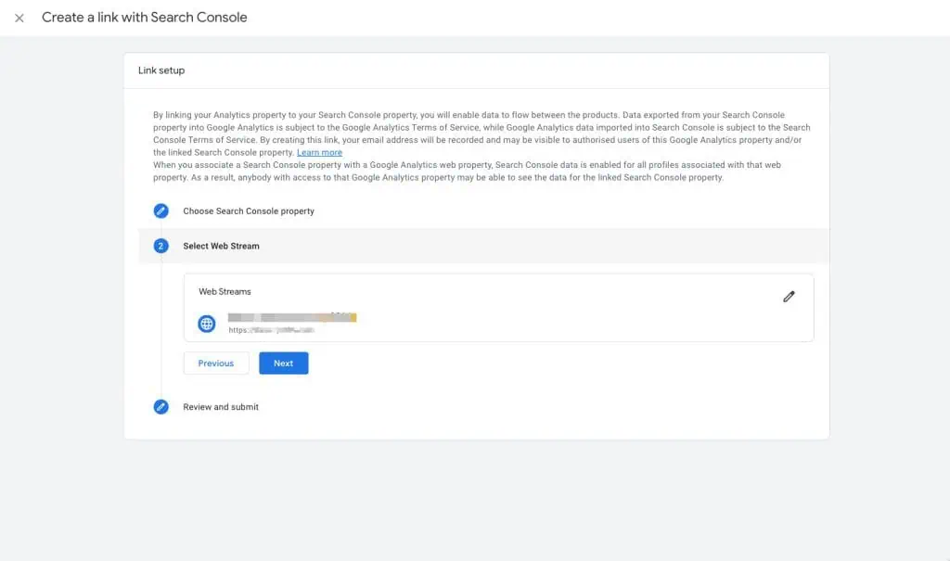Image resolution: width=950 pixels, height=561 pixels.
Task: Click the Select Web Stream step heading
Action: click(x=220, y=246)
